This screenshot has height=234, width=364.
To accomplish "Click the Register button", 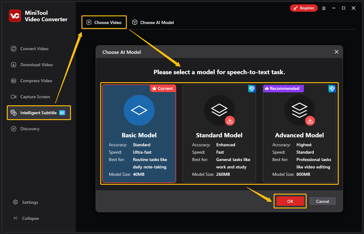I will click(x=304, y=8).
